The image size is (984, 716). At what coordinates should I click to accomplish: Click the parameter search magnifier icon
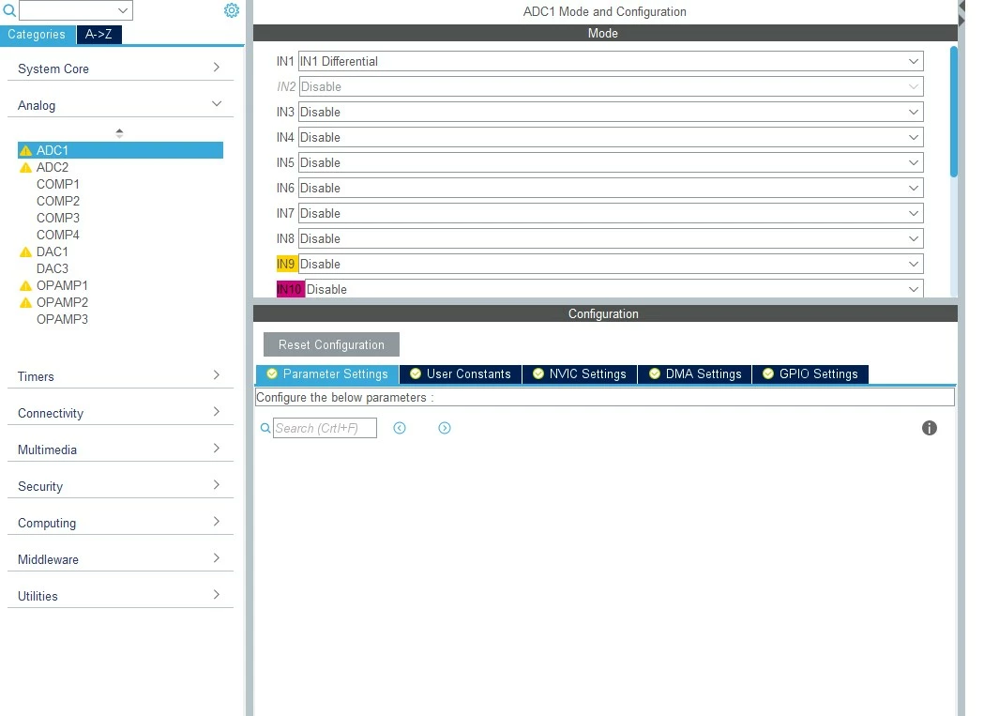coord(265,428)
